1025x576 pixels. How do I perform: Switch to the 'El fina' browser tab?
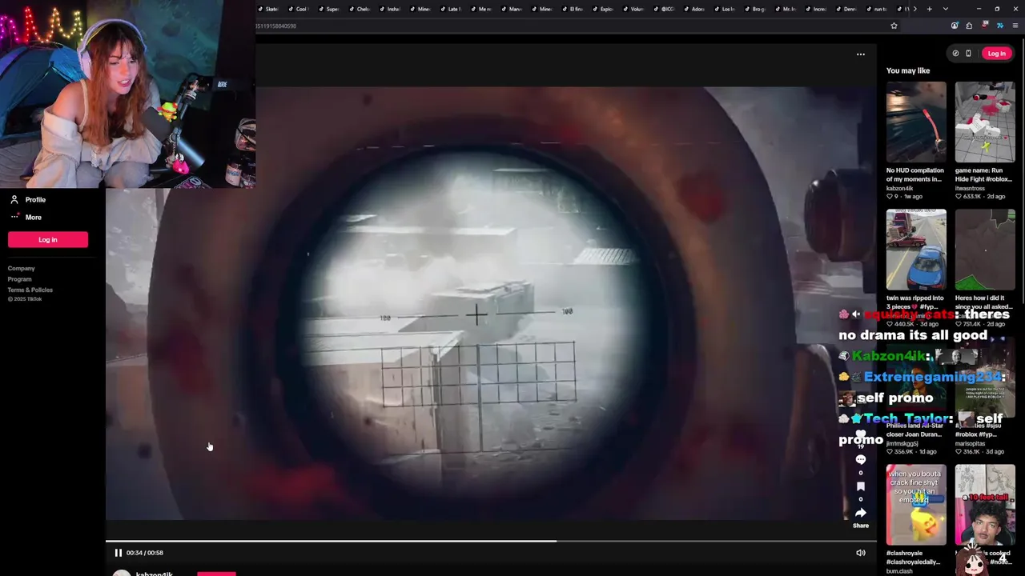point(573,9)
